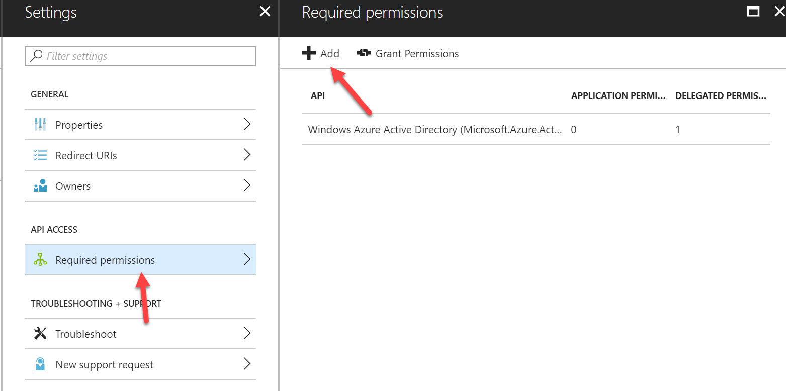Click the Add button label
Image resolution: width=786 pixels, height=391 pixels.
pos(330,54)
